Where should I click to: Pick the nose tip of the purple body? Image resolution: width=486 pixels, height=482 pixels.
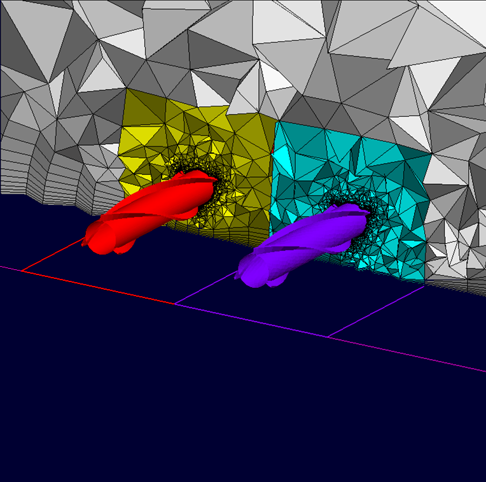[240, 274]
